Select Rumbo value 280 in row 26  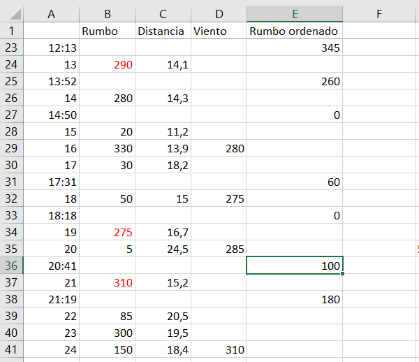pos(107,98)
